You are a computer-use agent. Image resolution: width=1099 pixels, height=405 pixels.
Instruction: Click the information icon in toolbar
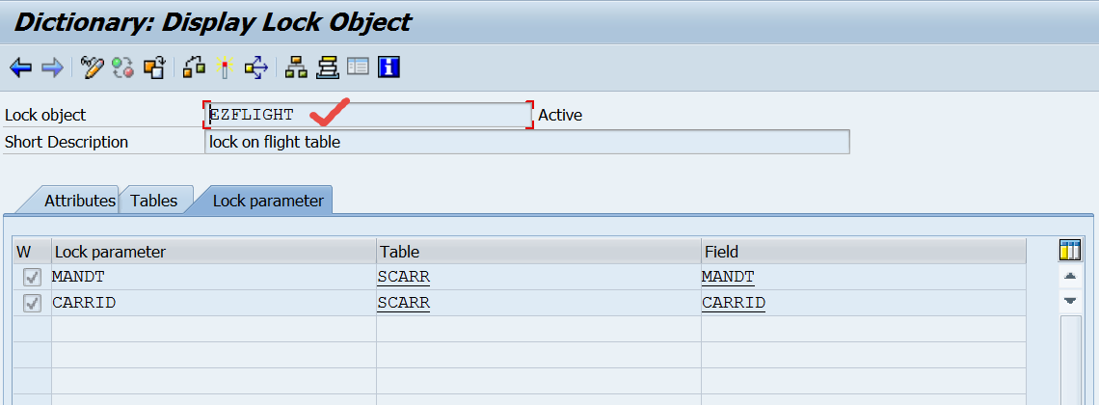[x=389, y=67]
